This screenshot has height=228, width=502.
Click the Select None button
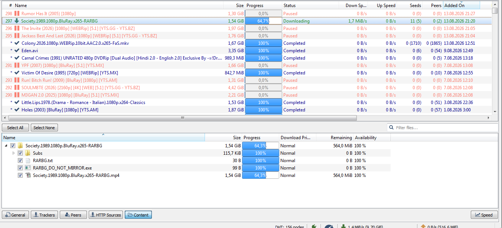(44, 128)
